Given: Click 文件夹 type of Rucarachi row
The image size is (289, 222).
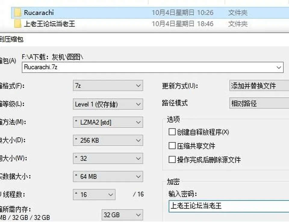Looking at the screenshot, I should [238, 13].
